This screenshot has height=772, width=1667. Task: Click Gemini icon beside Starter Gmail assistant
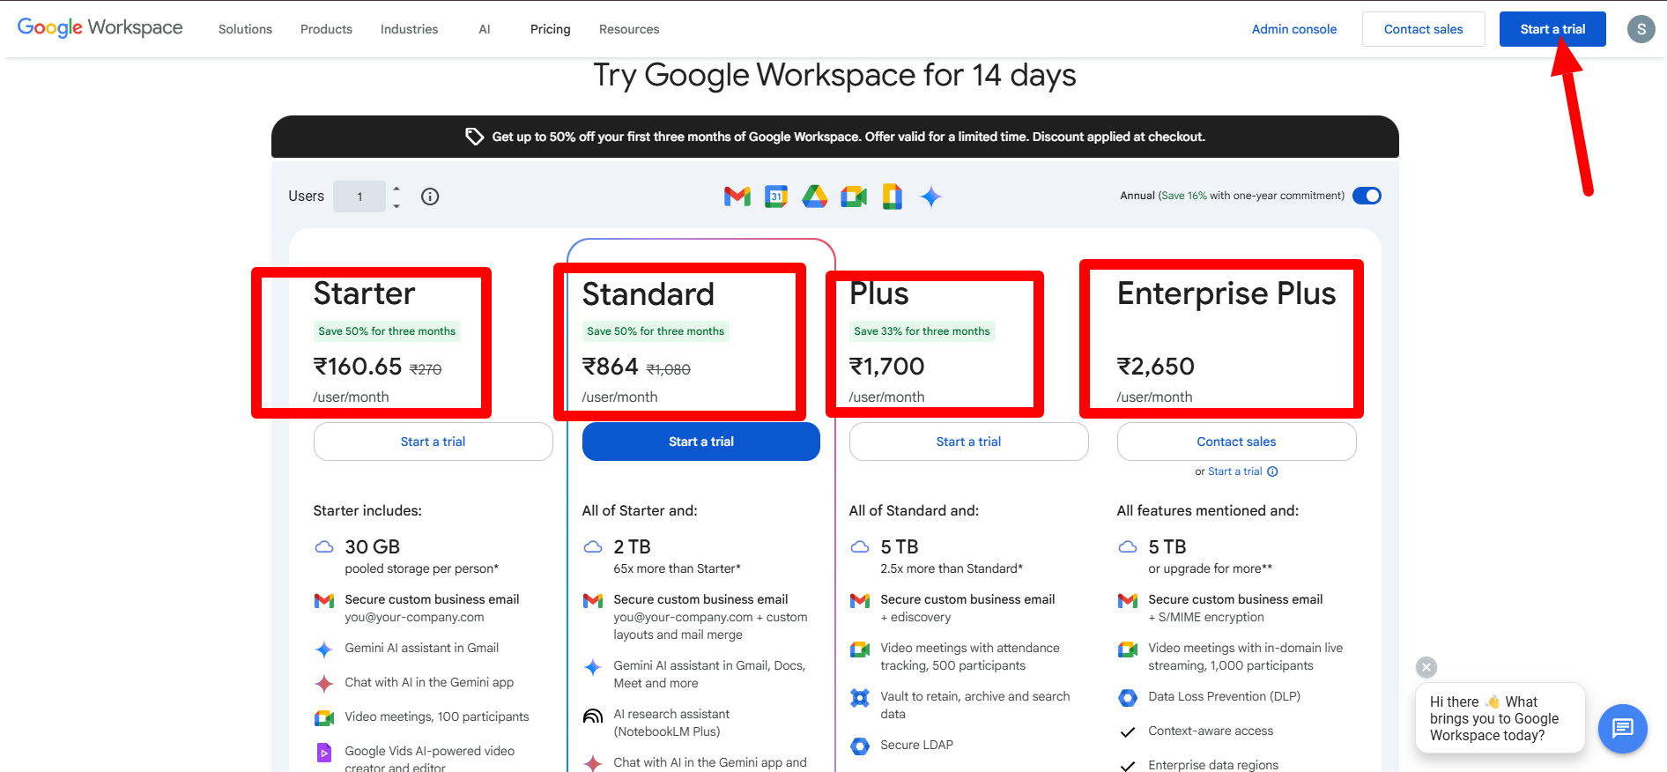coord(324,650)
